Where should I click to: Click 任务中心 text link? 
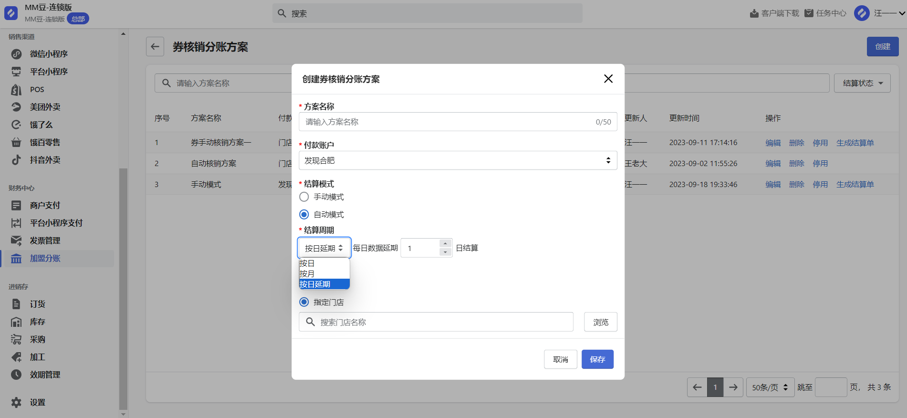tap(831, 13)
